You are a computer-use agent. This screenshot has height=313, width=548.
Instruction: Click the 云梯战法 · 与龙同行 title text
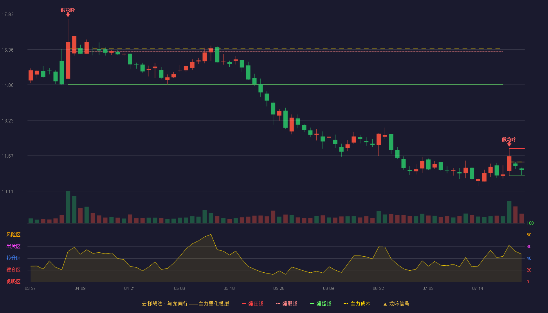[x=164, y=304]
